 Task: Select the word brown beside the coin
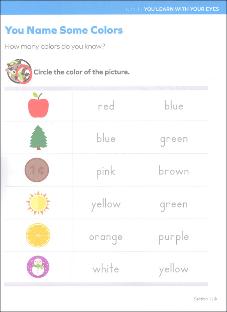click(x=174, y=170)
